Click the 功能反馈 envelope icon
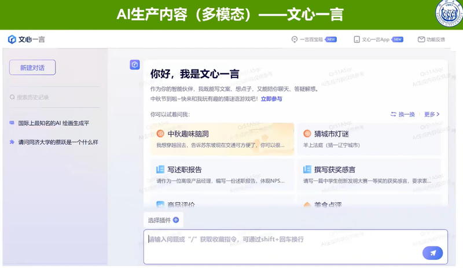This screenshot has width=463, height=268. [x=421, y=39]
